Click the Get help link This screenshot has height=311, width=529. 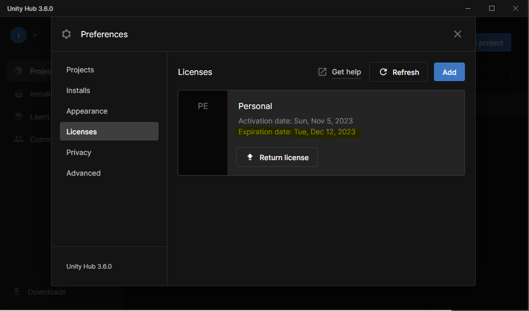point(346,72)
